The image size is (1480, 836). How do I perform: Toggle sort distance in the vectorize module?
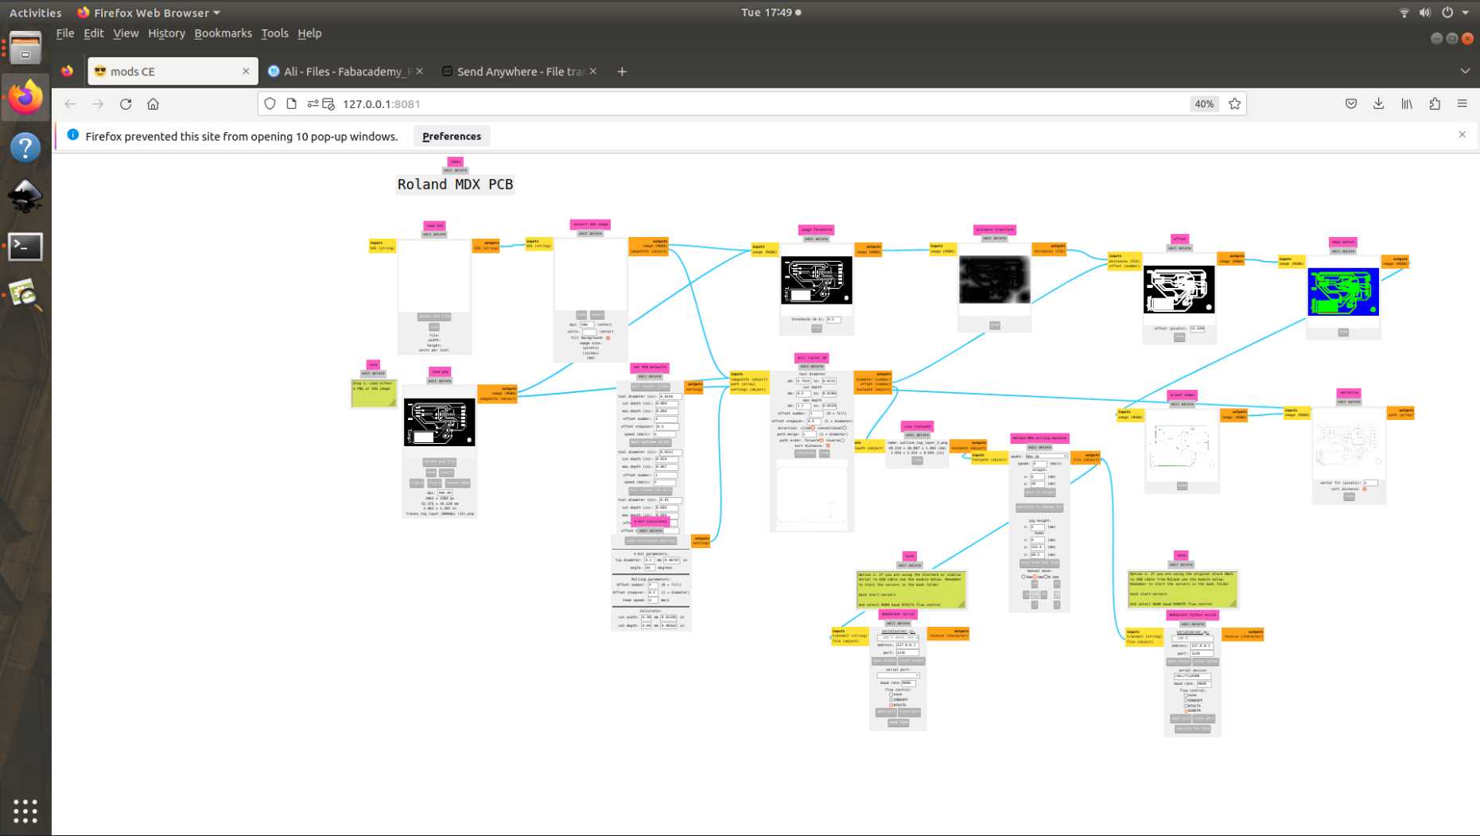pyautogui.click(x=1365, y=489)
